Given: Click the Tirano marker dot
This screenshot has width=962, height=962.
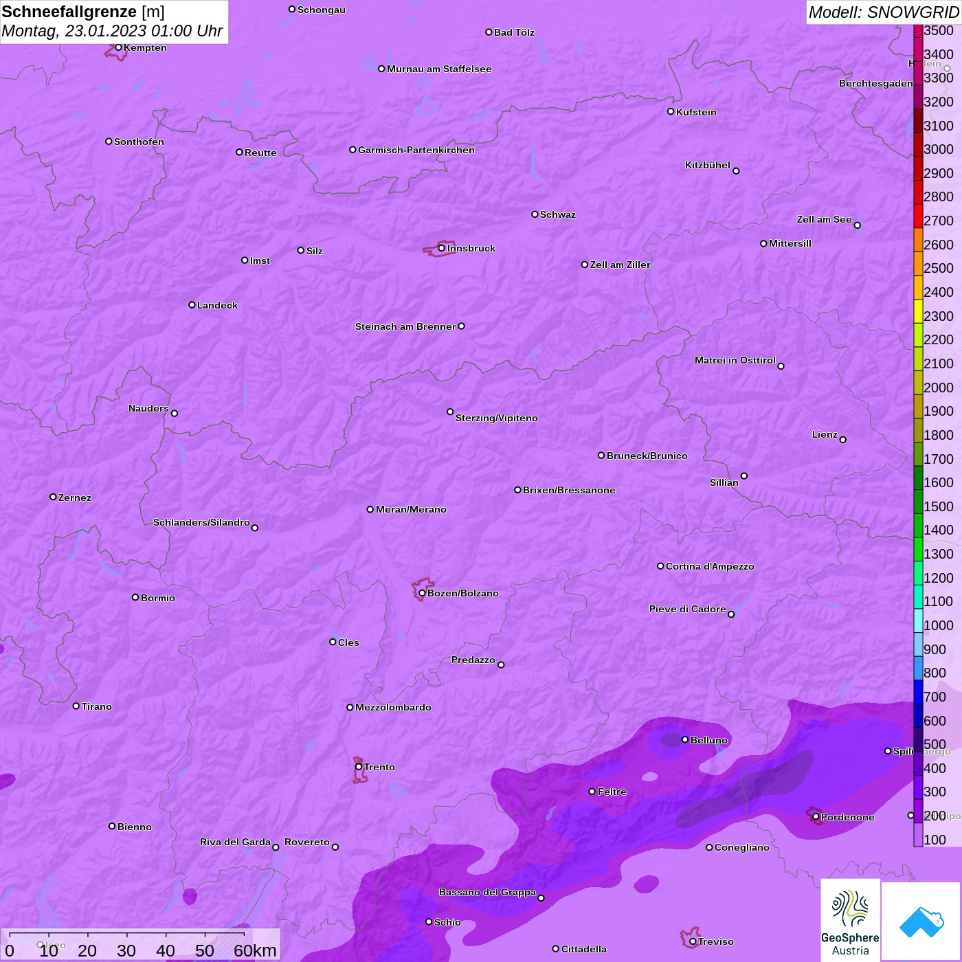Looking at the screenshot, I should (76, 706).
